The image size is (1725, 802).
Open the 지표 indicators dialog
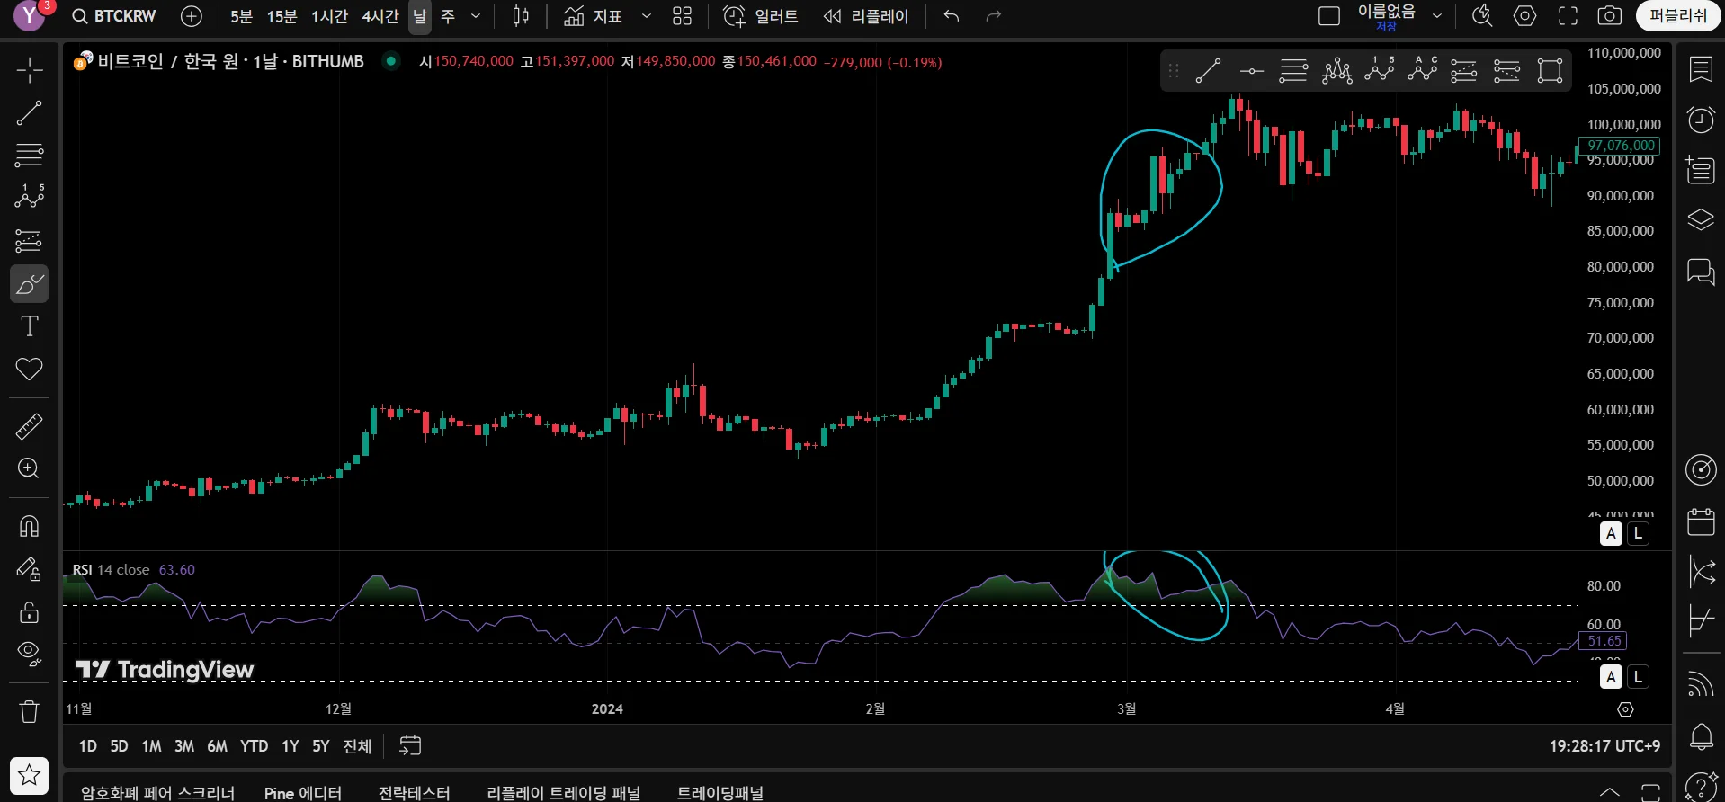point(593,16)
